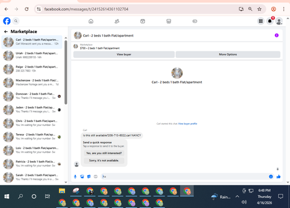Open the Video tab

coord(143,21)
